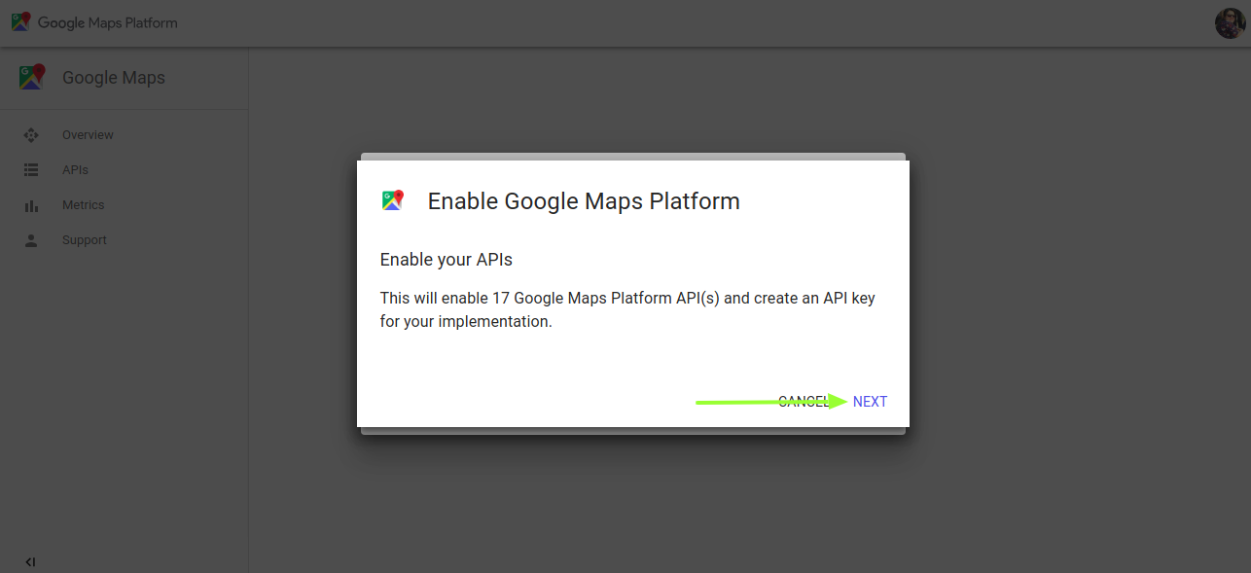
Task: Click the Overview icon in the sidebar
Action: point(31,135)
